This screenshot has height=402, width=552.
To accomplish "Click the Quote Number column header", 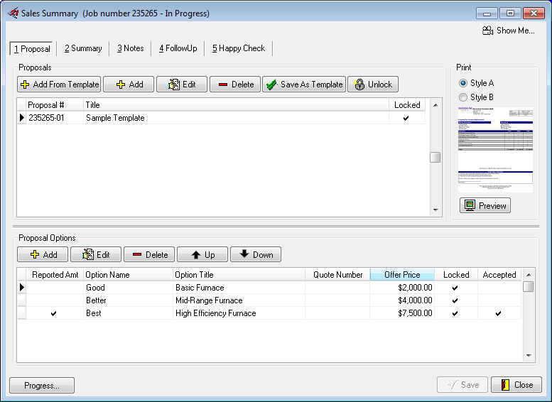I will coord(337,275).
